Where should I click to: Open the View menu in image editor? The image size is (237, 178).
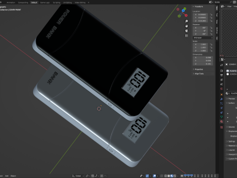tap(229, 6)
